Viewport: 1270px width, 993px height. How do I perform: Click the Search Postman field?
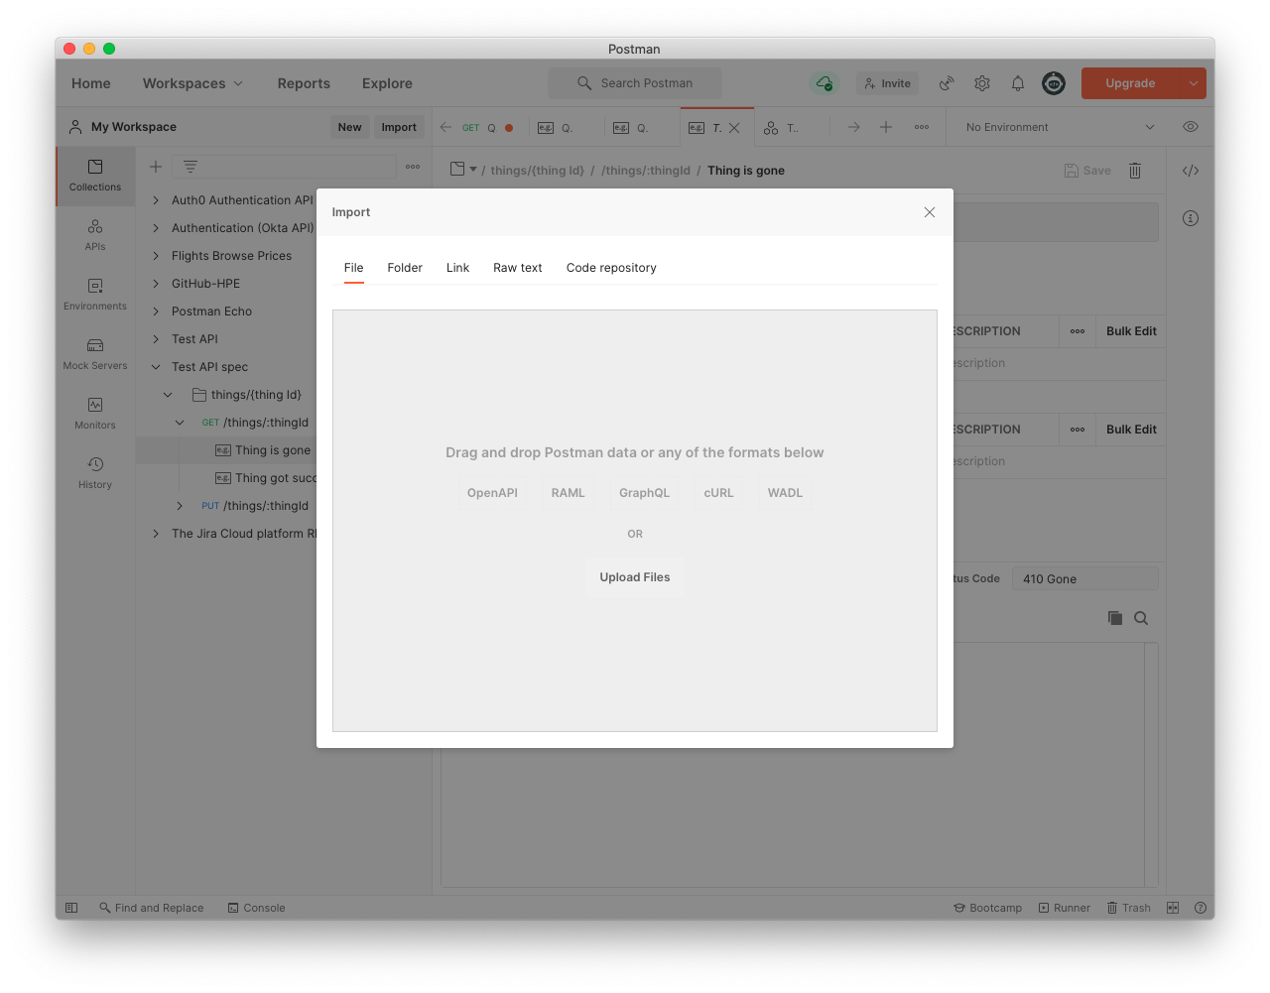click(635, 83)
